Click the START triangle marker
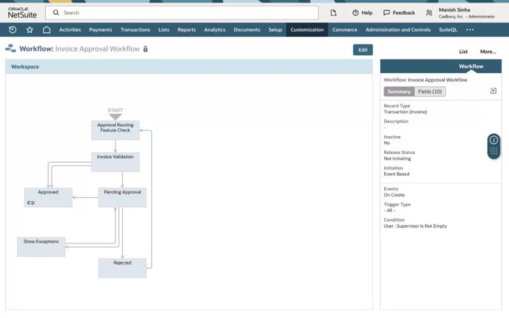The width and height of the screenshot is (509, 318). [115, 117]
